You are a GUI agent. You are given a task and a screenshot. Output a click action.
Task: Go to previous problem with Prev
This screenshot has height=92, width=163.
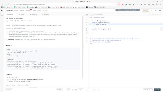[x=69, y=90]
